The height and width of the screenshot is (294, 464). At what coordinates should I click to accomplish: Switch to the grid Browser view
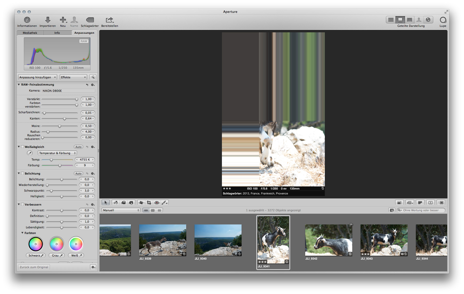(x=391, y=20)
